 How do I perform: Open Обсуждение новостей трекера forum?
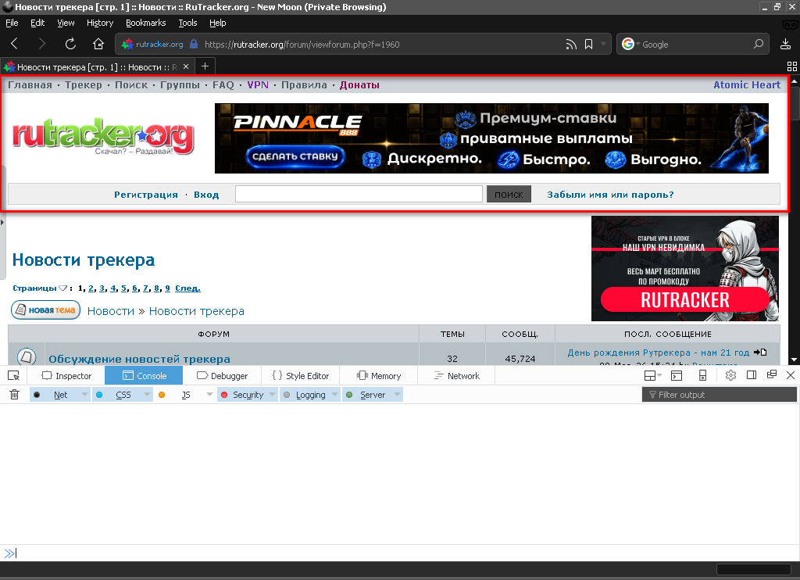[139, 359]
